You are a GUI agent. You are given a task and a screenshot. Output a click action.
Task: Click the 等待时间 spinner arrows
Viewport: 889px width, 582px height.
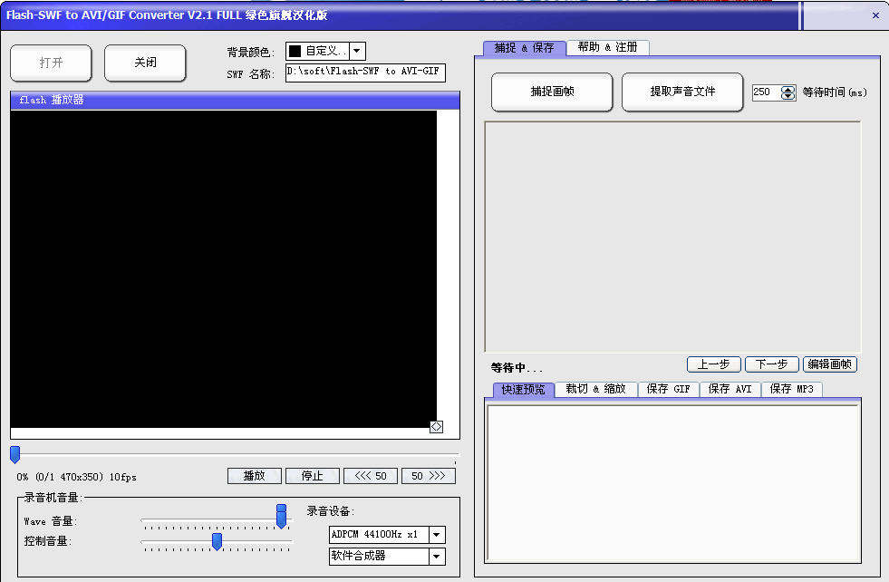(788, 92)
